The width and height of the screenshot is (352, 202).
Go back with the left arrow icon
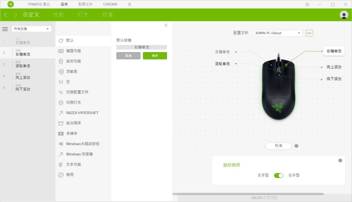coord(6,15)
